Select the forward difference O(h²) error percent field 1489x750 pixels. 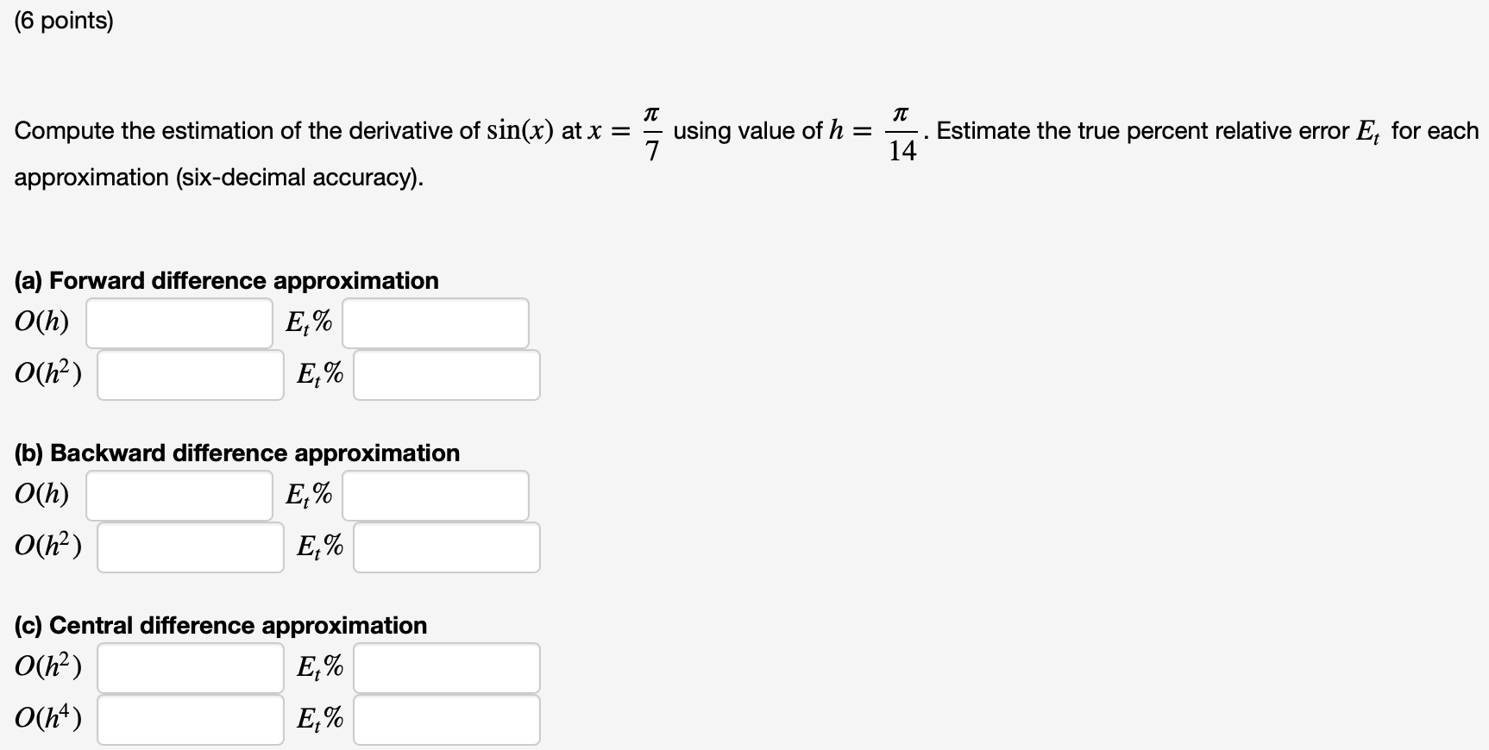point(447,375)
